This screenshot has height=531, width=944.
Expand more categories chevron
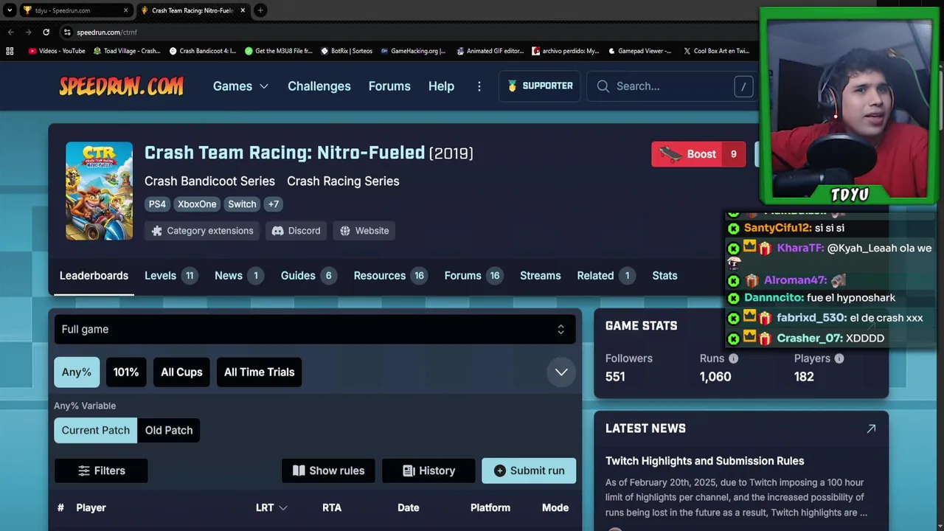(561, 372)
